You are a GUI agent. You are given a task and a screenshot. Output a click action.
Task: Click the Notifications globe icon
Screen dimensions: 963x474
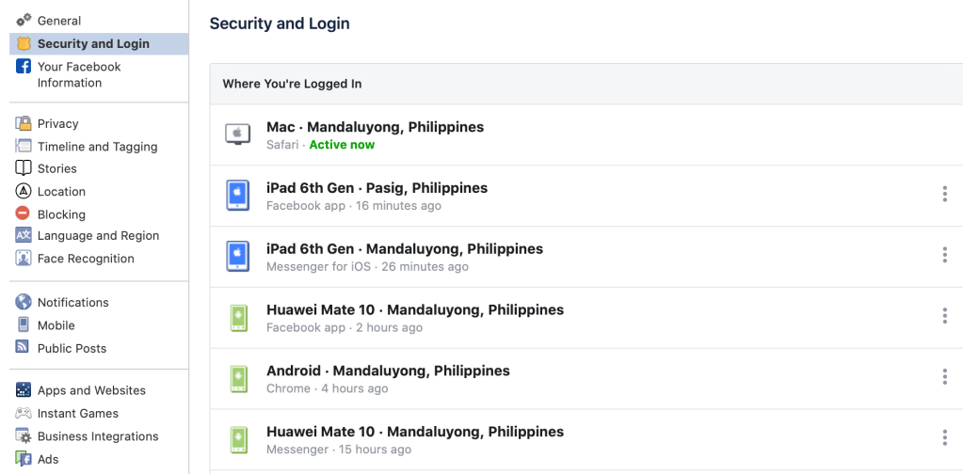(x=24, y=302)
